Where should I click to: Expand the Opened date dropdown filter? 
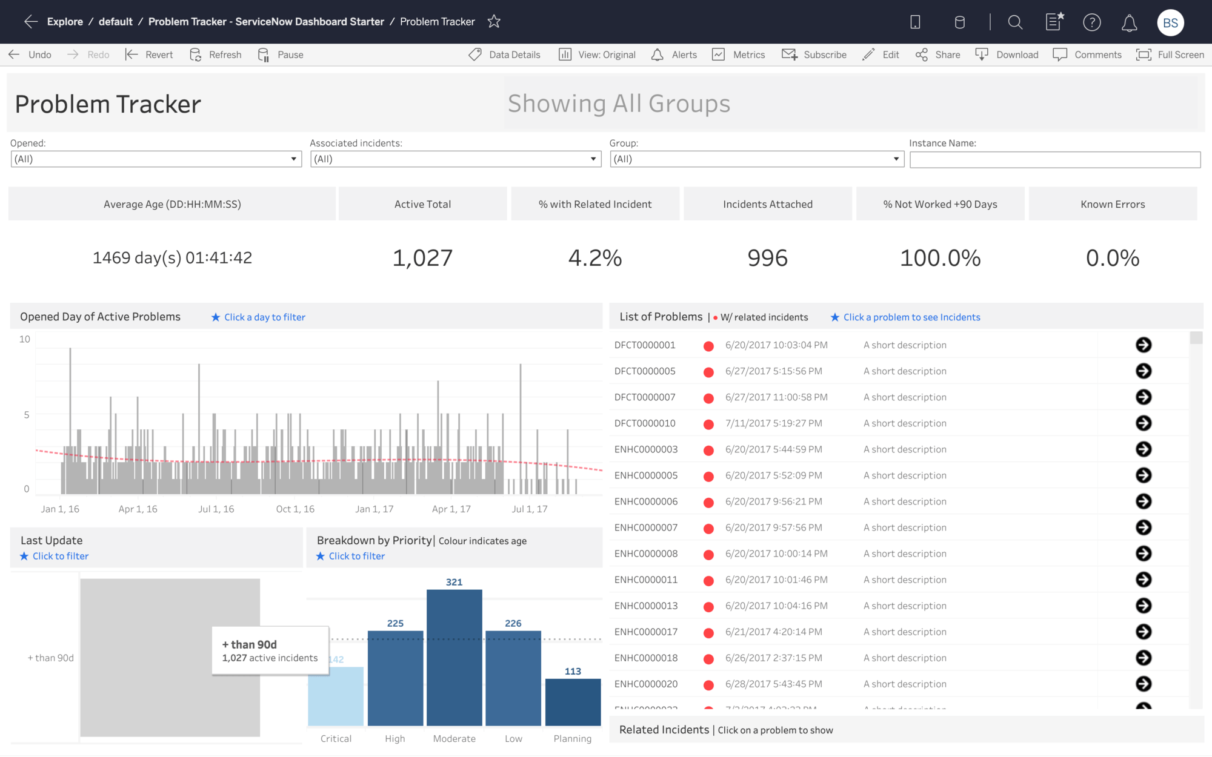pyautogui.click(x=292, y=159)
